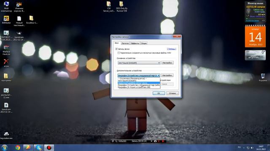
Task: Open the программы folder
Action: pyautogui.click(x=6, y=77)
